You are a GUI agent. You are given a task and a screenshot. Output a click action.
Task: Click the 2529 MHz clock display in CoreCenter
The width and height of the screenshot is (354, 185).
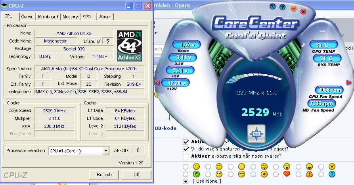coord(261,112)
